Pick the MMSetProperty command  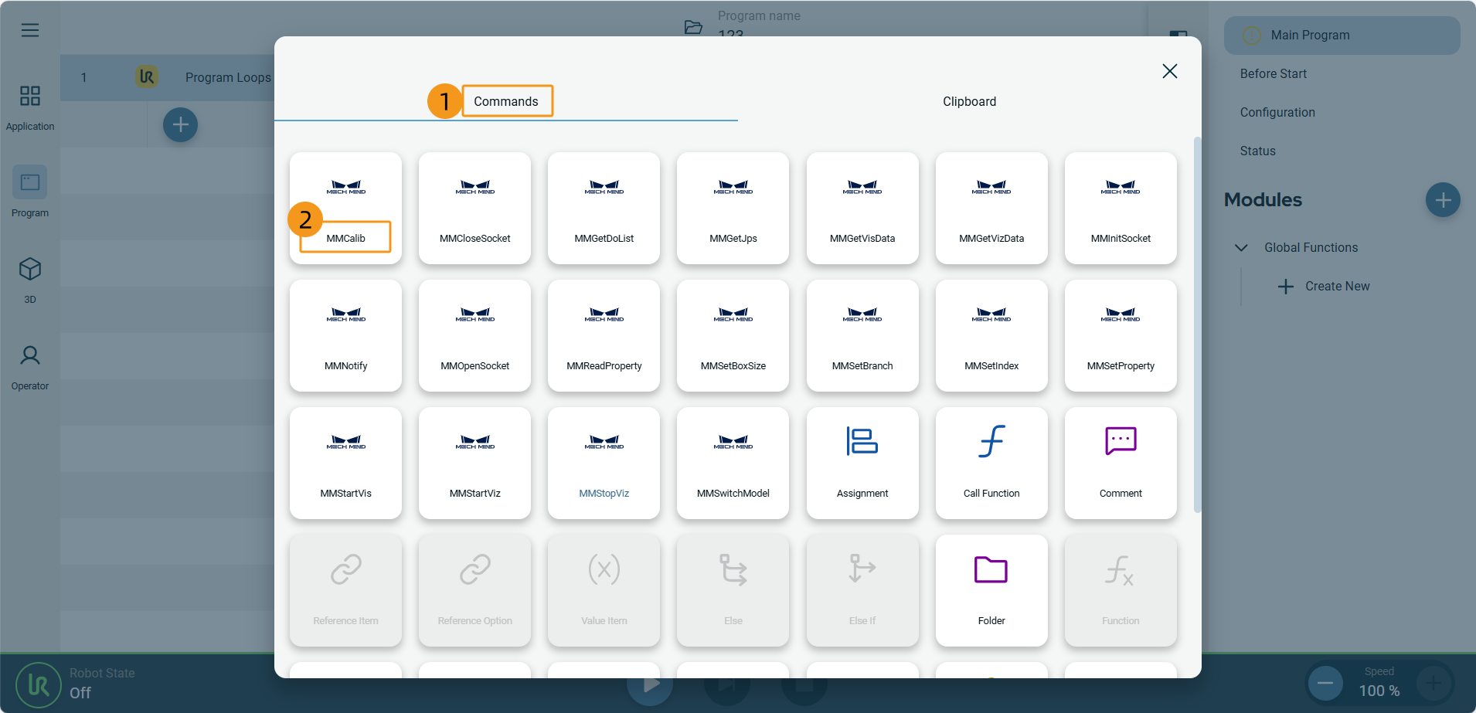point(1121,335)
